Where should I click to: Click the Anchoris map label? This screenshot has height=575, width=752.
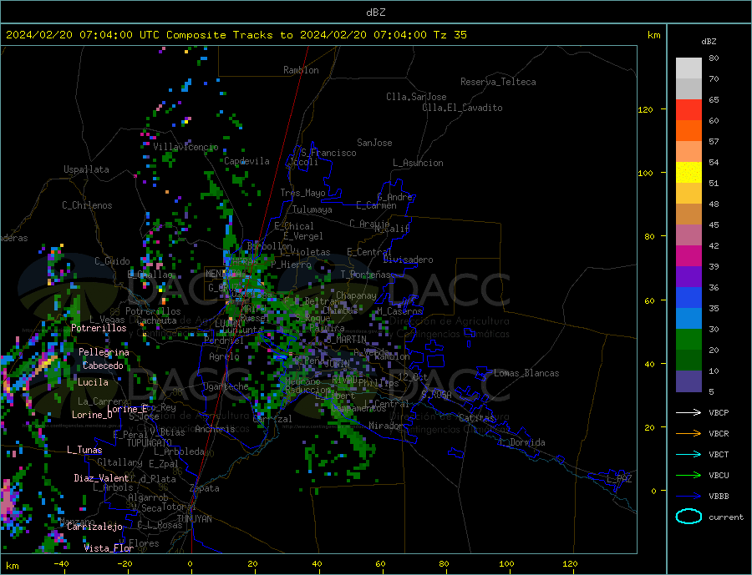click(215, 429)
